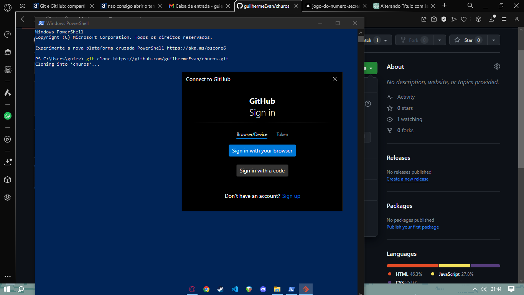
Task: Expand the sidebar three-dots menu
Action: click(7, 277)
